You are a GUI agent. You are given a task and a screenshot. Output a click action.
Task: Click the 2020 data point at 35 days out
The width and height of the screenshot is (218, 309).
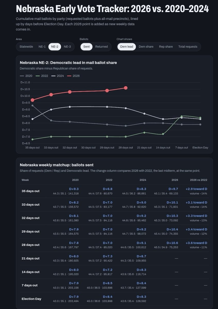[32, 105]
